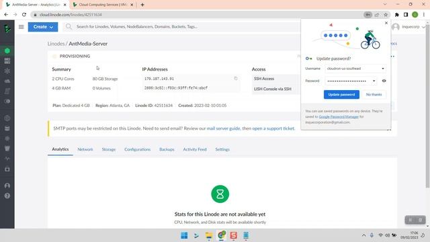The height and width of the screenshot is (242, 430).
Task: Go to Linodes breadcrumb link
Action: click(56, 44)
